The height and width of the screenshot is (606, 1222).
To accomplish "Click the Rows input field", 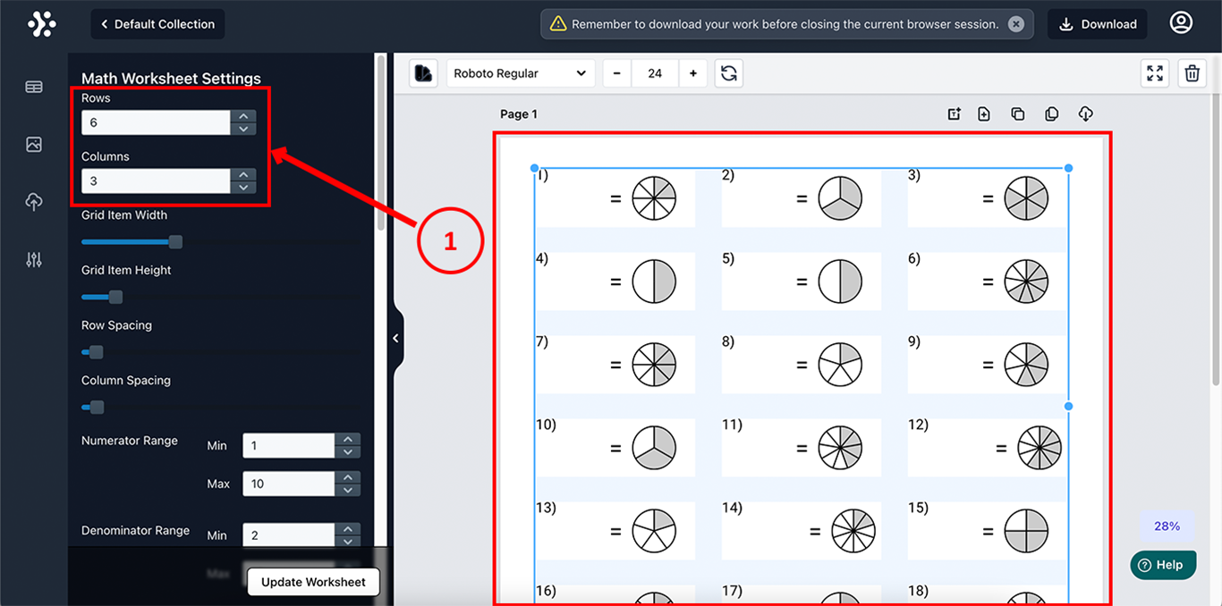I will coord(156,122).
